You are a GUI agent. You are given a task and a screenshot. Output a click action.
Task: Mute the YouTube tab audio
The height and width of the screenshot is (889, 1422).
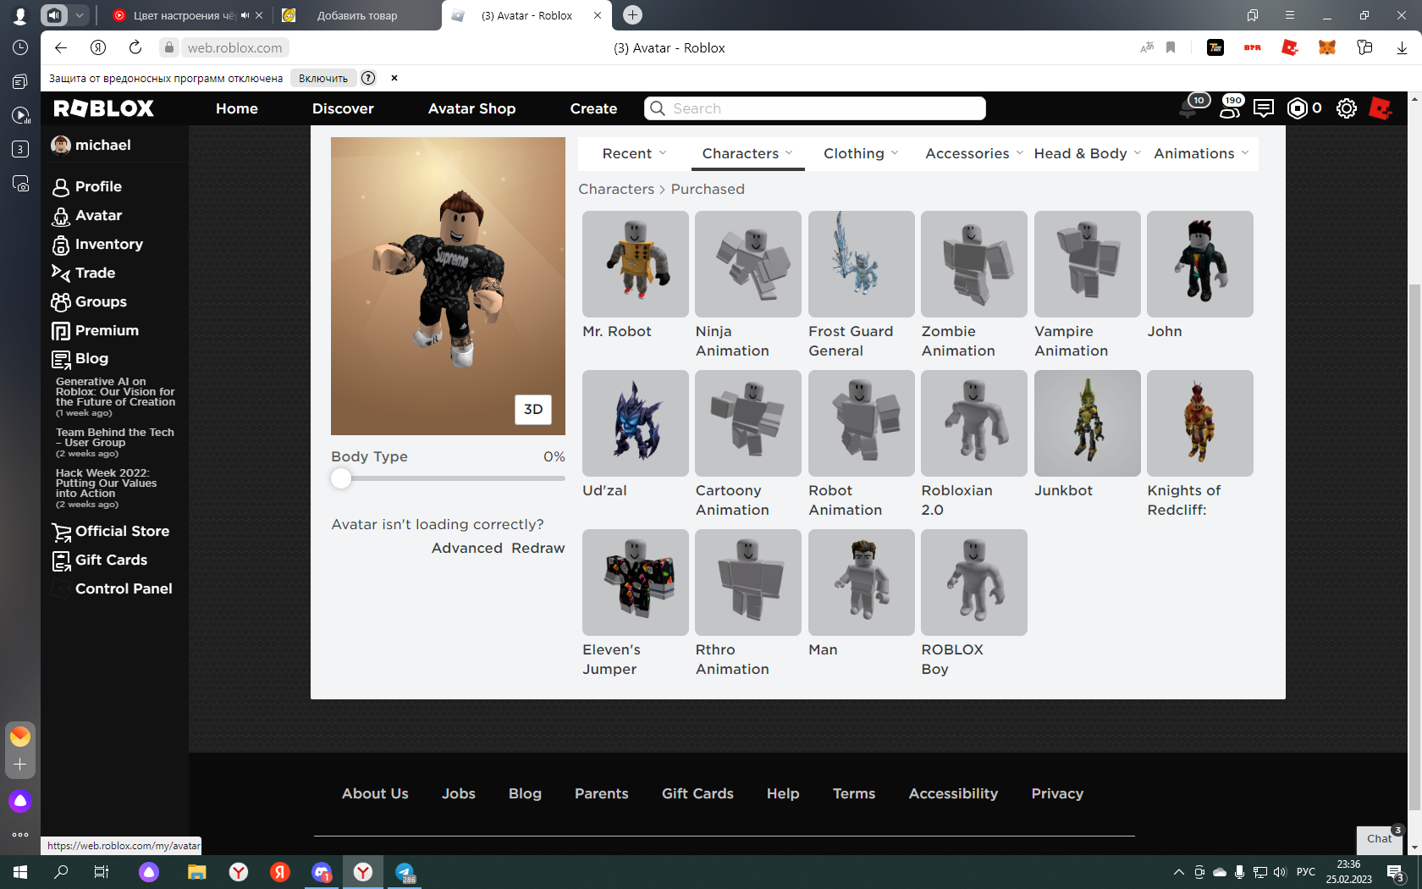245,15
